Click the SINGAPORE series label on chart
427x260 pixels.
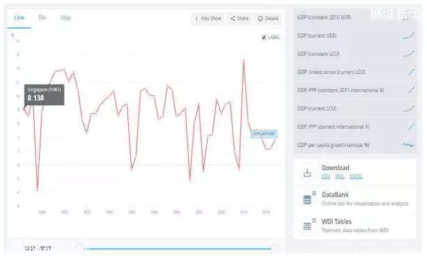[x=264, y=134]
